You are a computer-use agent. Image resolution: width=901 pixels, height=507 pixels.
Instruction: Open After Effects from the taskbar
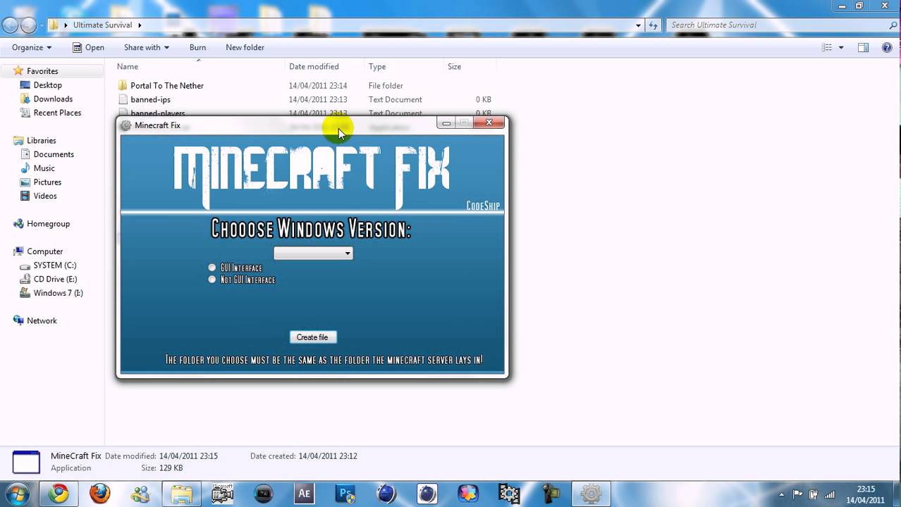[304, 494]
